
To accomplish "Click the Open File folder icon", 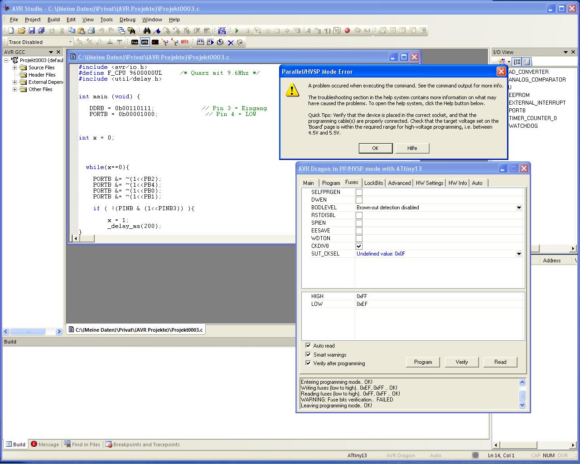I will click(x=21, y=30).
